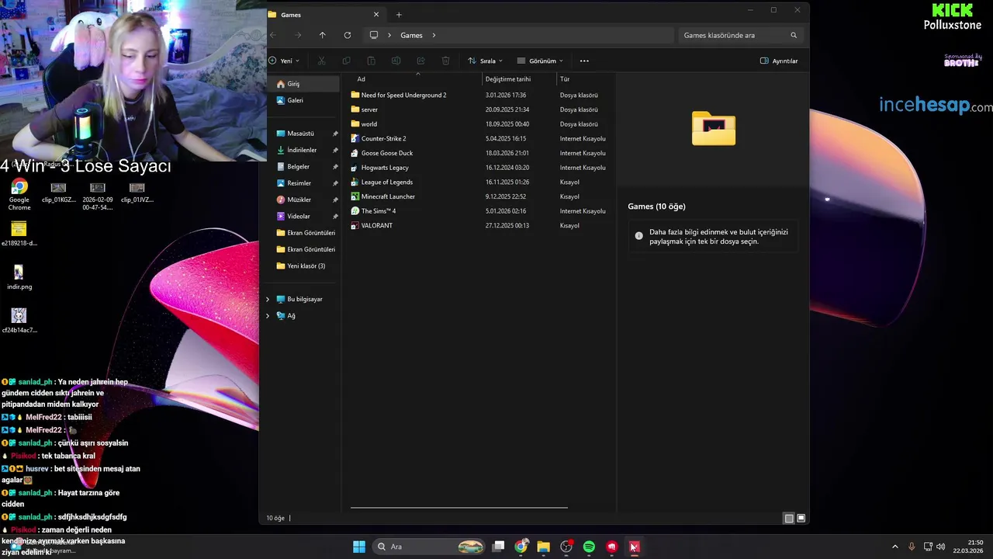Open Spotify from the taskbar
Screen dimensions: 993x559
pyautogui.click(x=589, y=547)
